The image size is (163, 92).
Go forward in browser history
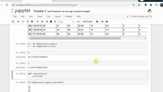2,5
